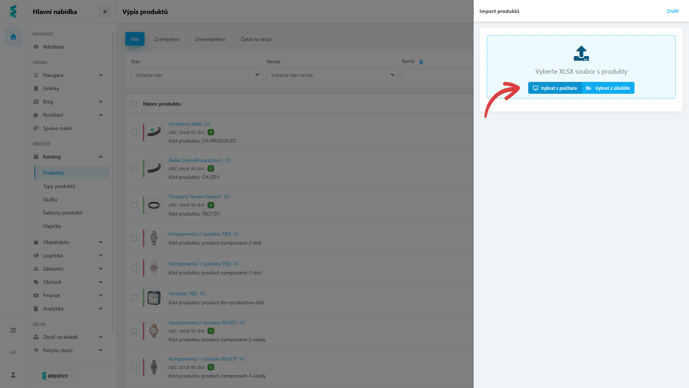Screen dimensions: 689x388
Task: Close the Hlavní nabídka panel with X
Action: tap(105, 12)
